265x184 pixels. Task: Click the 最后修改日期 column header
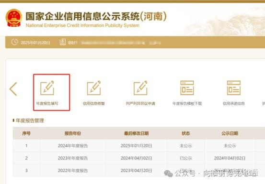coord(137,133)
